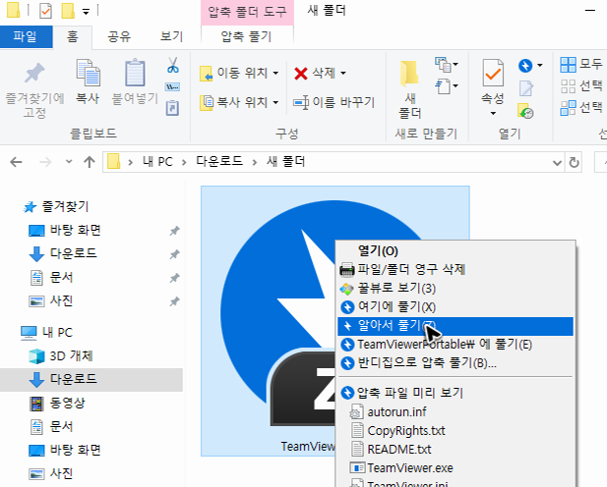
Task: Click 여기에 풀기(X) in context menu
Action: [455, 307]
